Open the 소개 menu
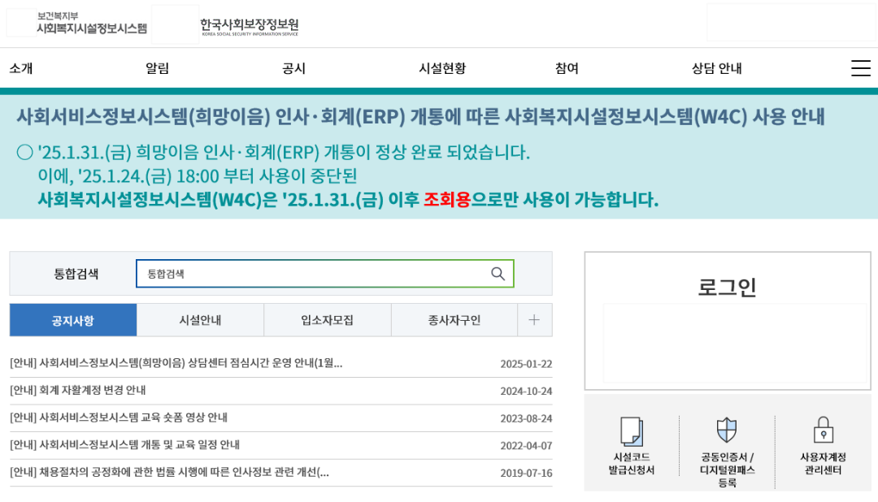The height and width of the screenshot is (502, 878). click(x=20, y=68)
